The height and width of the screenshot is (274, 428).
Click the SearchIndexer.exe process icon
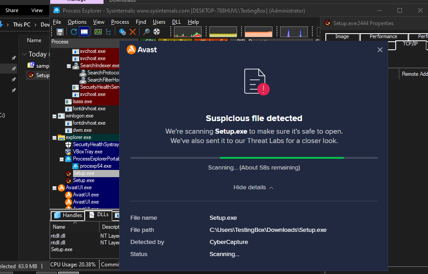pyautogui.click(x=76, y=65)
